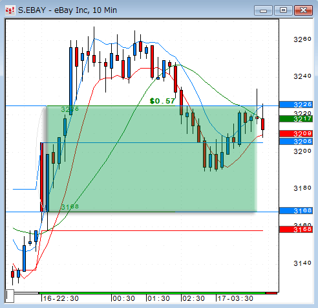Viewport: 318px width, 308px height.
Task: Click the 16-22:30 time axis label
Action: (x=61, y=298)
